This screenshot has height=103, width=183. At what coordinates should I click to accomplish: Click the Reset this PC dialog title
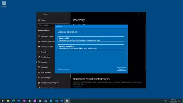click(59, 26)
